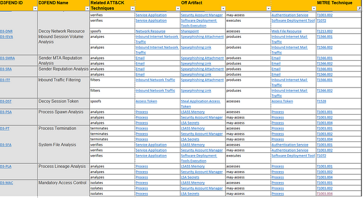Select the spoofs cell in Decoy Network Resource row
The image size is (363, 198).
tap(113, 31)
